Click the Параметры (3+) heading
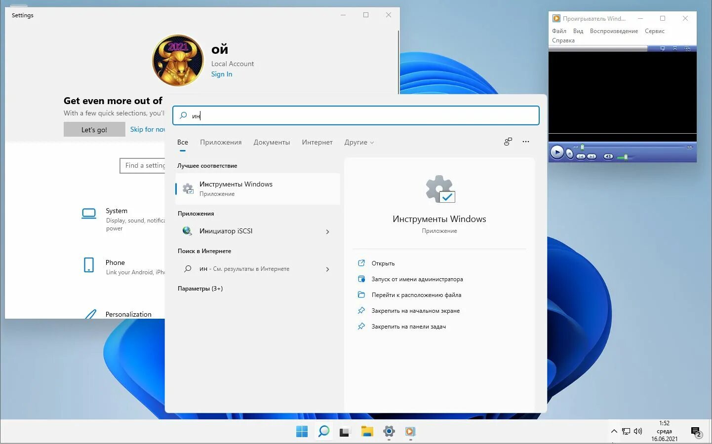The image size is (712, 444). coord(200,289)
